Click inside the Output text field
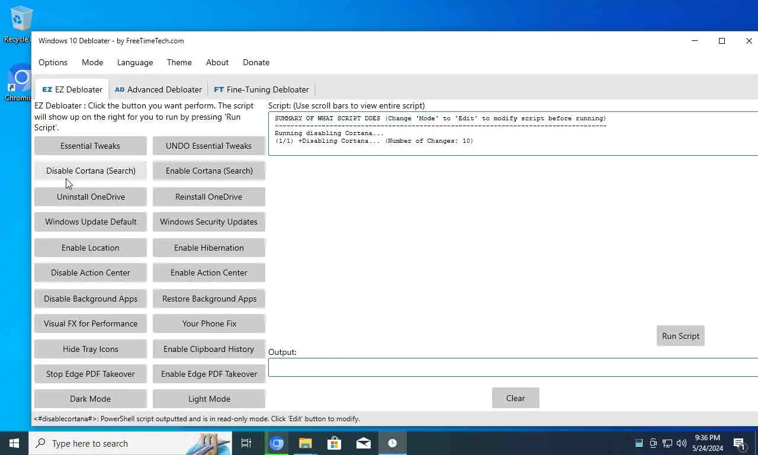The width and height of the screenshot is (758, 455). coord(513,367)
